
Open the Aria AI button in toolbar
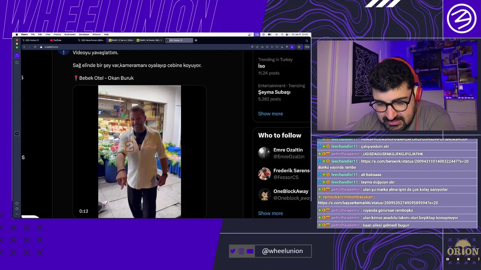pyautogui.click(x=307, y=47)
